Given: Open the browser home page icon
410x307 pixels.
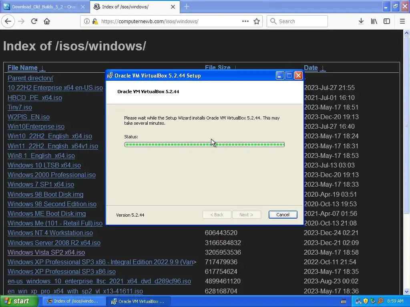Looking at the screenshot, I should click(47, 22).
